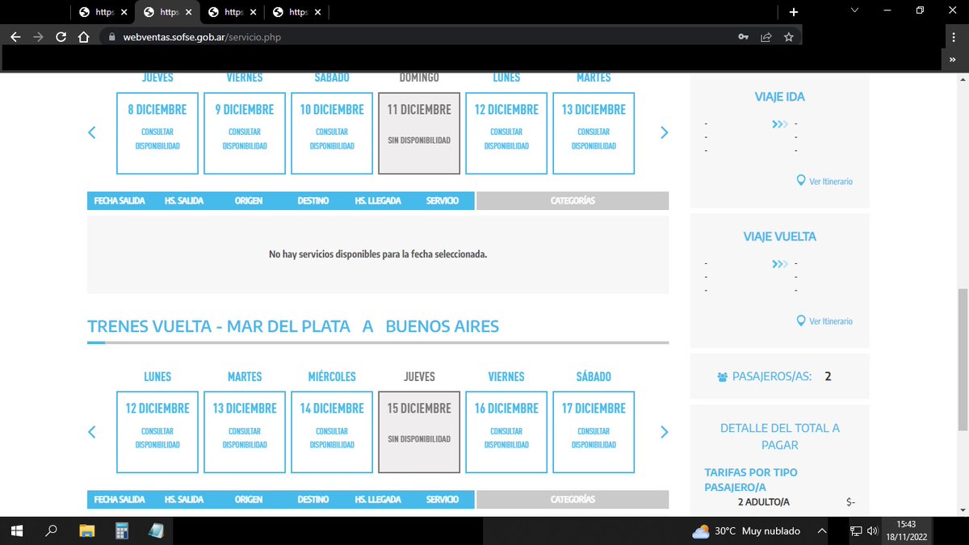
Task: Show hidden system tray icons
Action: point(822,531)
